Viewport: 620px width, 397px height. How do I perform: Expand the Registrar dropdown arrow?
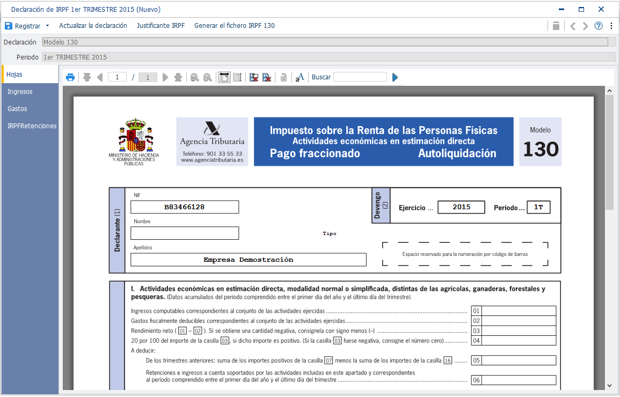(47, 26)
